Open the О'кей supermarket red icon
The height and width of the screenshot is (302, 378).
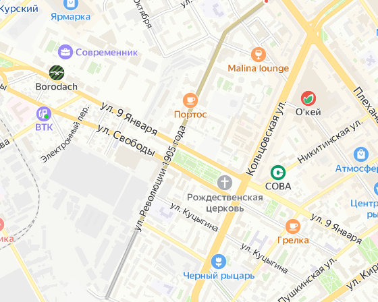308,98
